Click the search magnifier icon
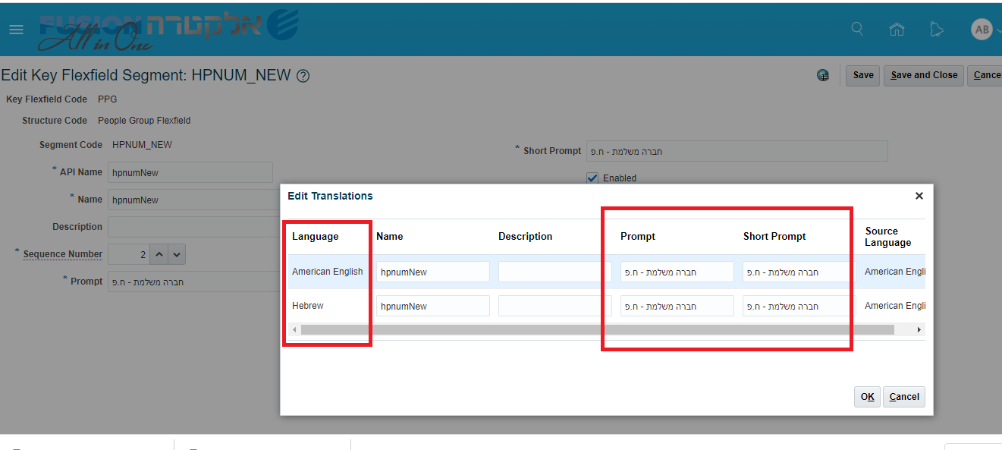The image size is (1002, 450). click(x=857, y=29)
